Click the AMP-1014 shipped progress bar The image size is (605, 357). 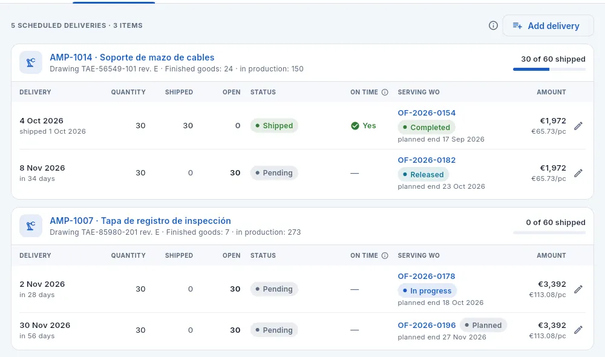(549, 70)
